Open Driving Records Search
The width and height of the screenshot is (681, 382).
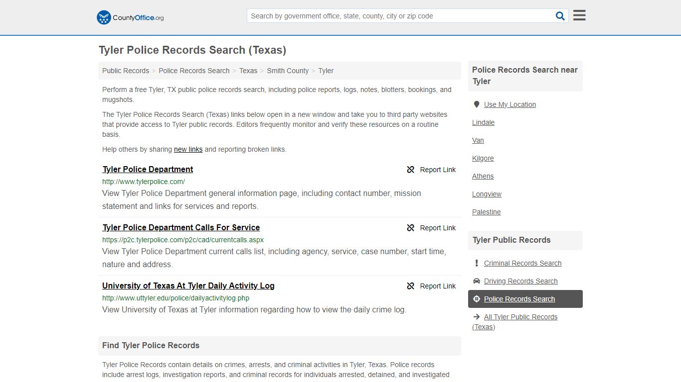520,281
